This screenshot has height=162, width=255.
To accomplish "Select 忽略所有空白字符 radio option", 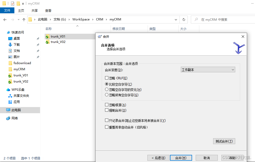I will coord(107,95).
